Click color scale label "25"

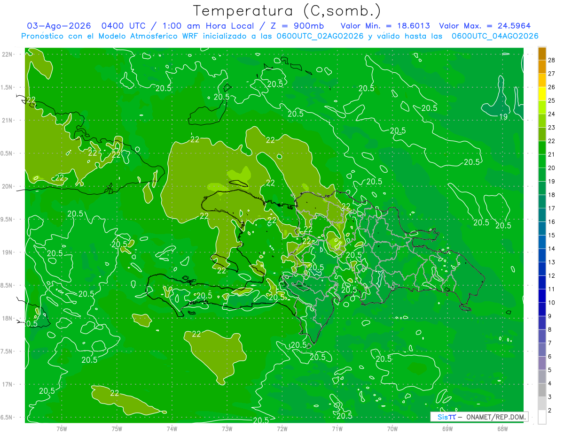coord(552,100)
